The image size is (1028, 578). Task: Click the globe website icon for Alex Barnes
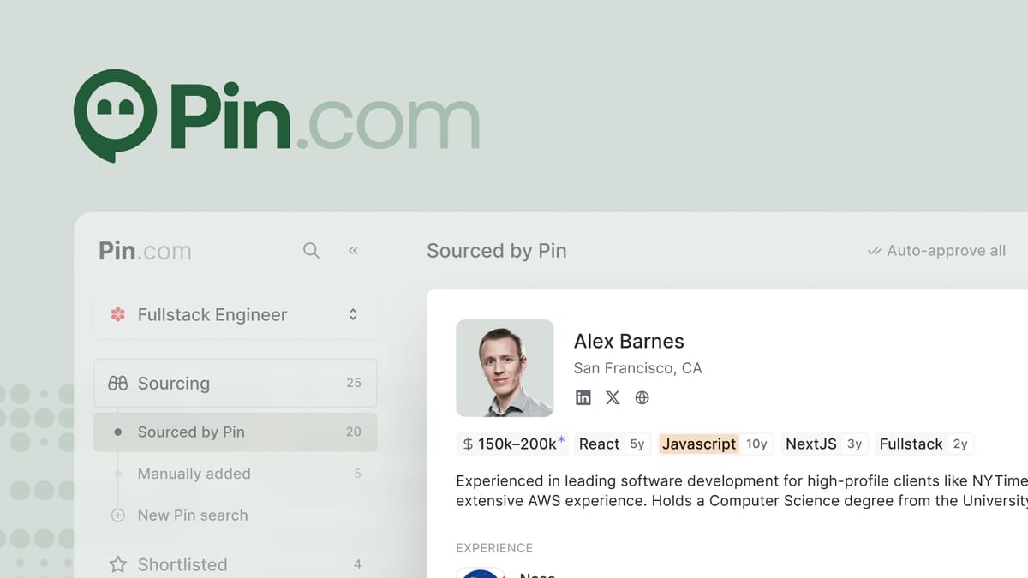642,397
